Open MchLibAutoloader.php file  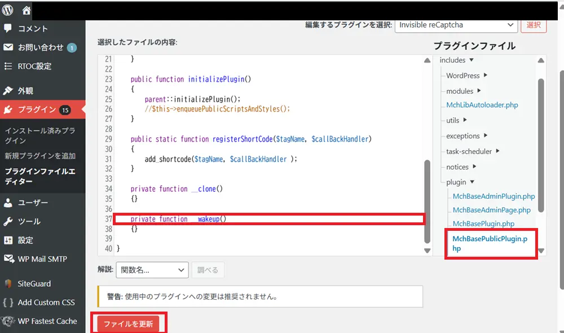[x=482, y=105]
